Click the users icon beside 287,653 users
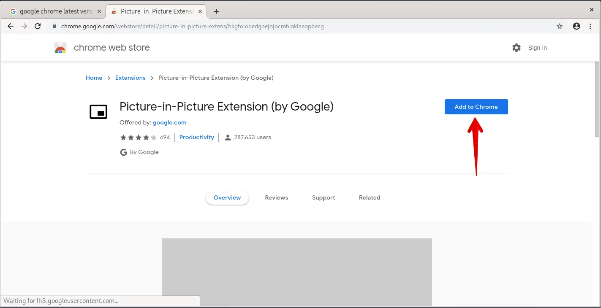 [228, 138]
